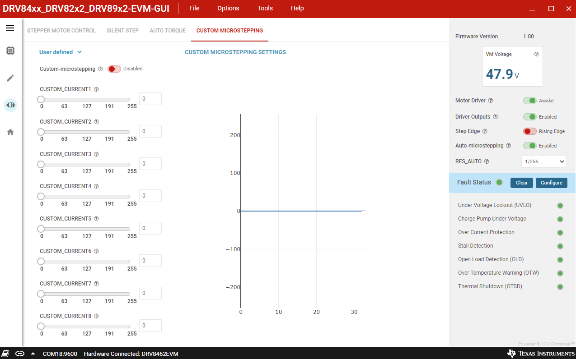Open the RES_AUTO 1/256 dropdown

(544, 161)
